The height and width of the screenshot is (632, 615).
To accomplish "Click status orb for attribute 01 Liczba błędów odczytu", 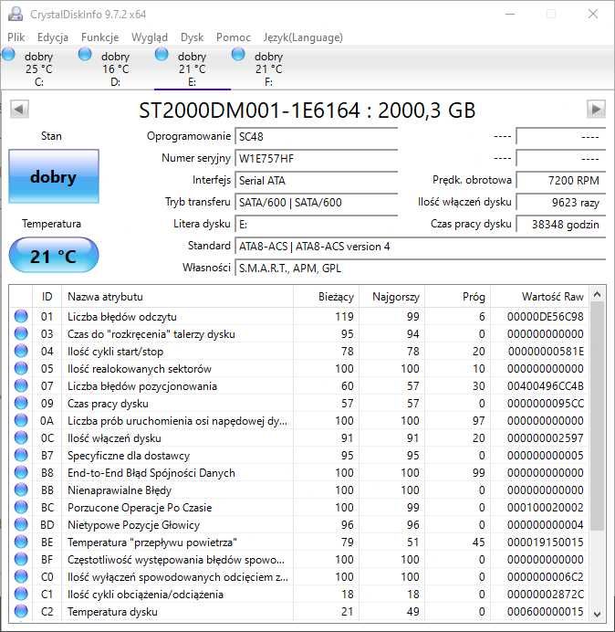I will coord(21,316).
